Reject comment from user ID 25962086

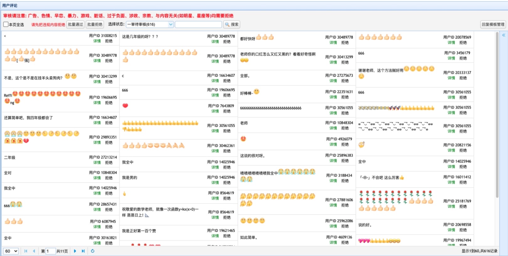click(x=345, y=226)
